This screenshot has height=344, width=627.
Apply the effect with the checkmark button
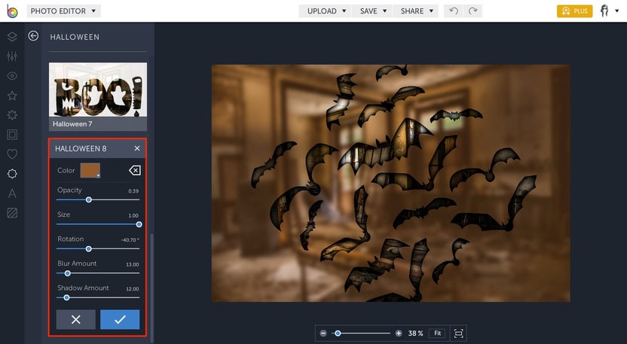tap(120, 320)
